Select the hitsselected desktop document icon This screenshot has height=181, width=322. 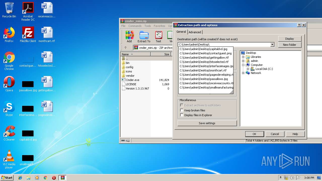47,59
